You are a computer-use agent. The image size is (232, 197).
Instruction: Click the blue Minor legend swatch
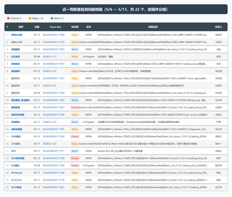tap(52, 18)
